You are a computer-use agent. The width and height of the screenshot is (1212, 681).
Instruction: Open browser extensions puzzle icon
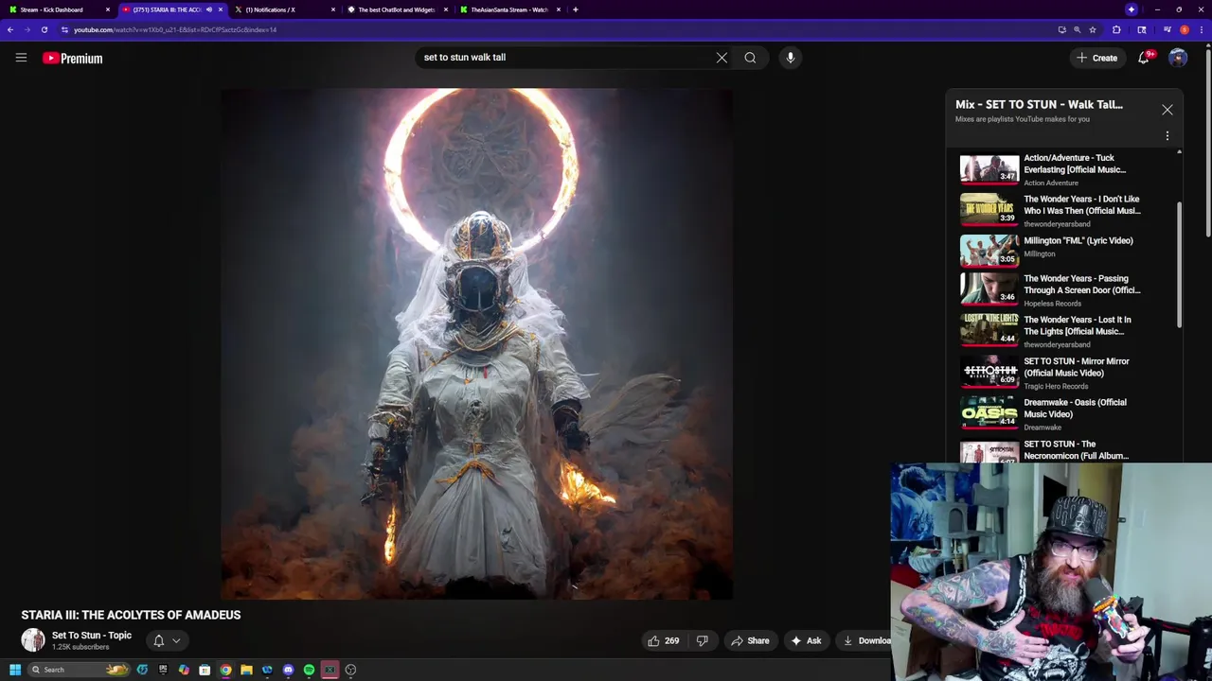click(x=1116, y=29)
